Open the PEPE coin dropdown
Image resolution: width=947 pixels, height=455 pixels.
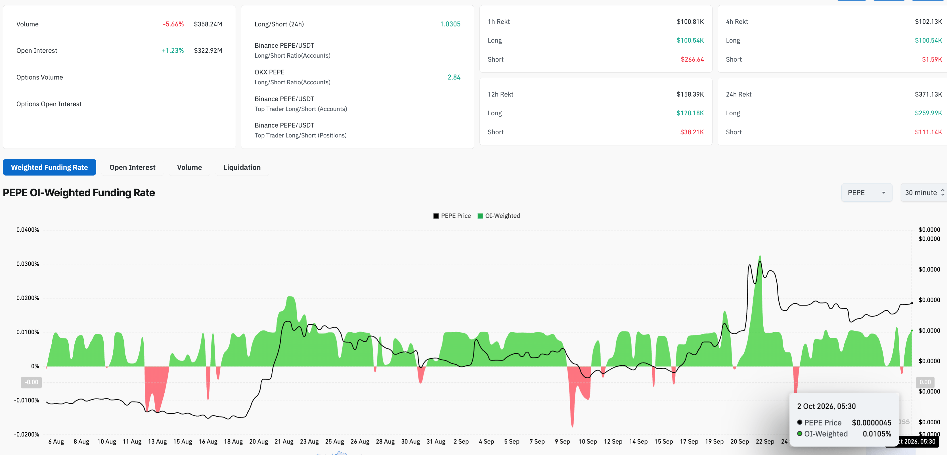pos(866,192)
